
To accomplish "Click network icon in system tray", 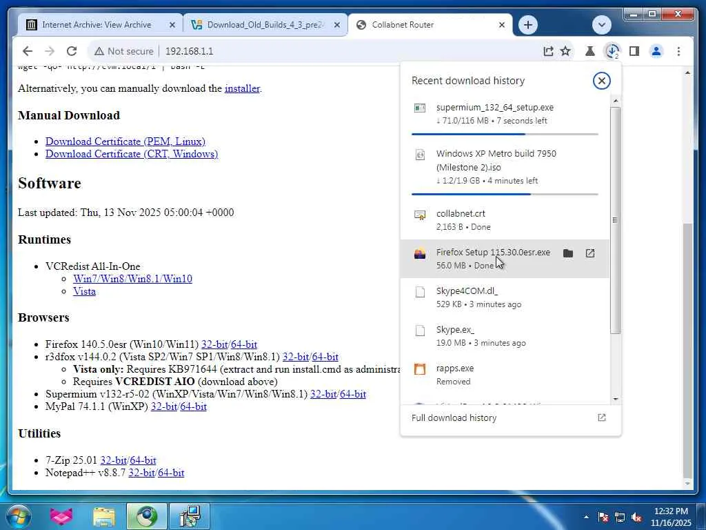I will (620, 517).
